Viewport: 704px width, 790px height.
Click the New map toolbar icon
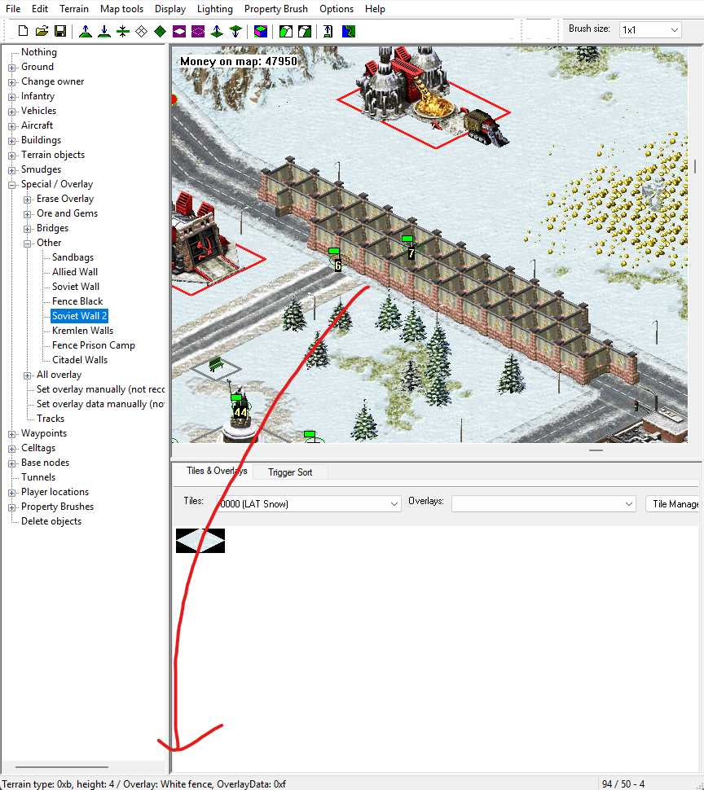coord(24,31)
